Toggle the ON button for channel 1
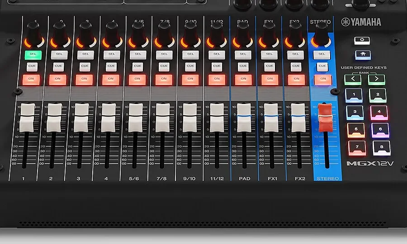This screenshot has height=244, width=407. (x=32, y=79)
